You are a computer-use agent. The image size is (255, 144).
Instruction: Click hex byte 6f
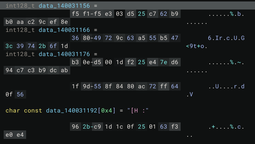tap(53, 46)
